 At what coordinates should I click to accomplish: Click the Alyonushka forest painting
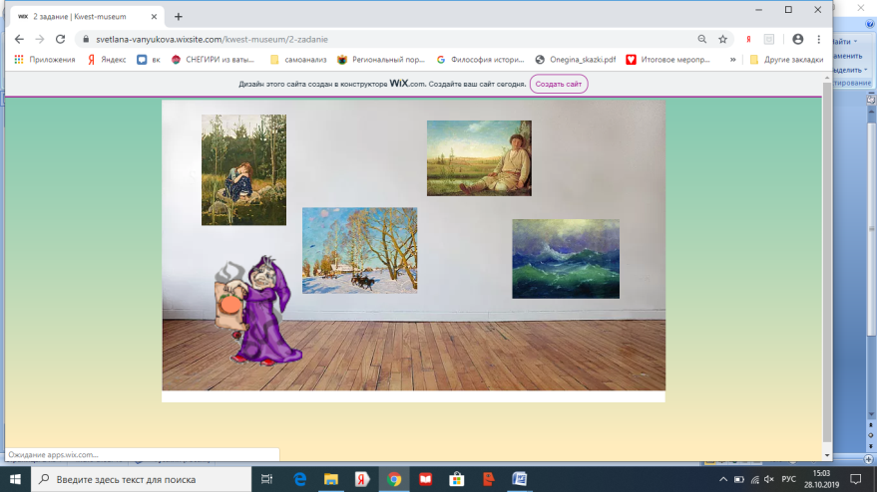coord(243,169)
